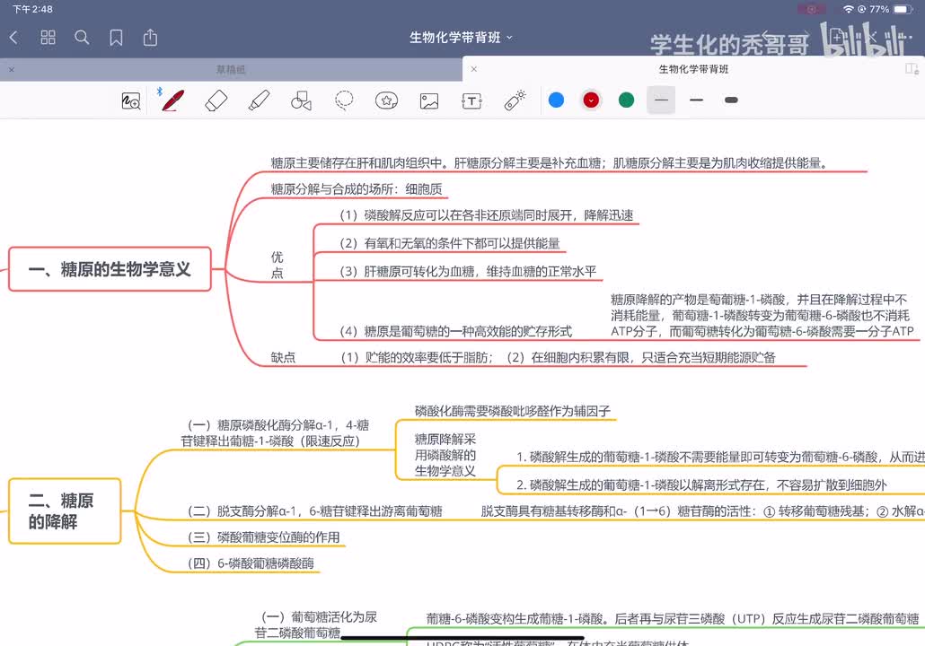Click the 二、糖原的降解 node

point(65,511)
